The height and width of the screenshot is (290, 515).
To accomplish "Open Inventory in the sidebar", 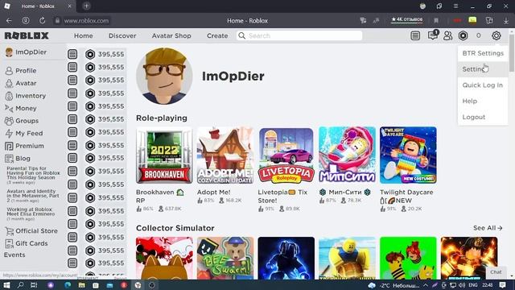I will coord(25,96).
